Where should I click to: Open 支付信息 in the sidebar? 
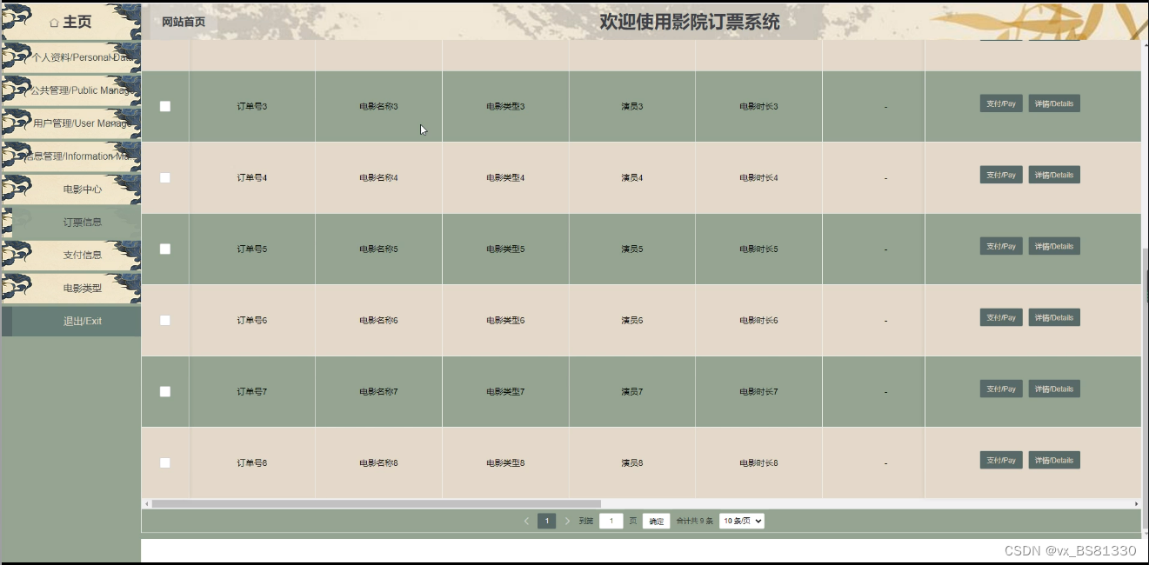coord(70,255)
